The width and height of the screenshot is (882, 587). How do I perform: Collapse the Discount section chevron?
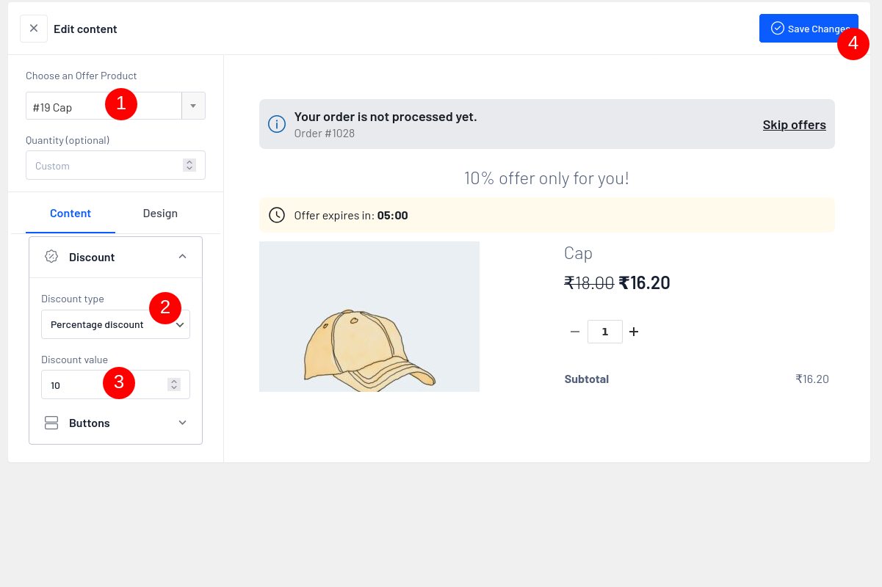[183, 257]
